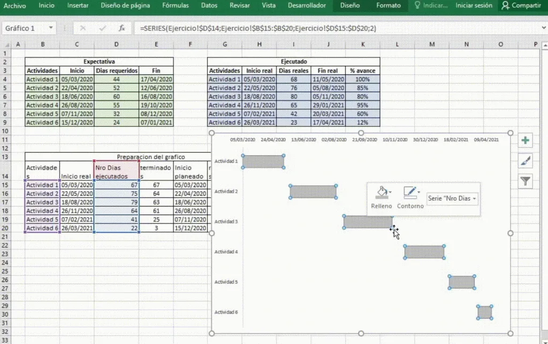Open the Desarrollador tab
Image resolution: width=548 pixels, height=344 pixels.
pyautogui.click(x=307, y=5)
